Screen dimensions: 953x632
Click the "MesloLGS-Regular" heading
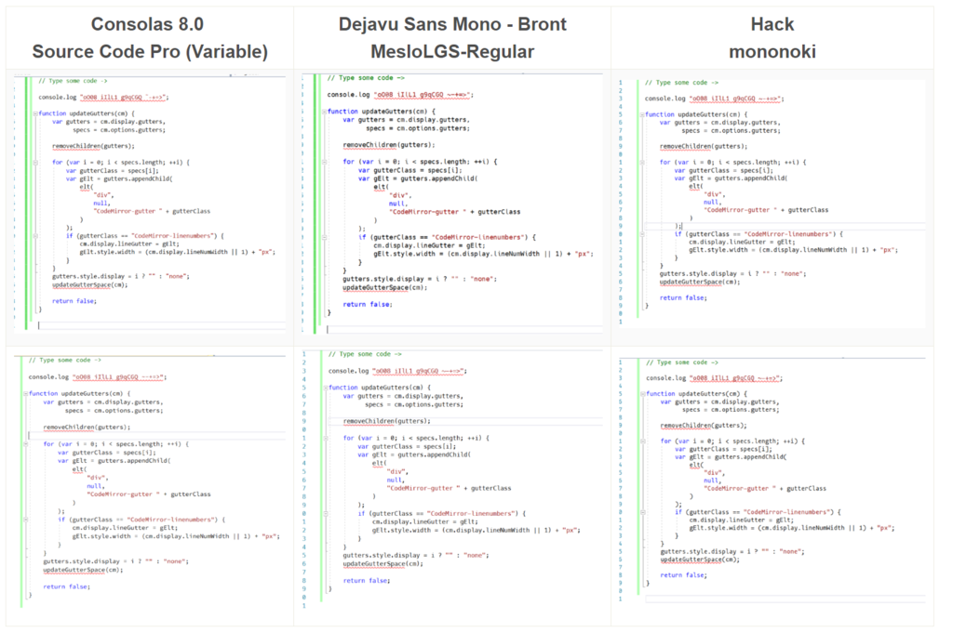pos(452,52)
